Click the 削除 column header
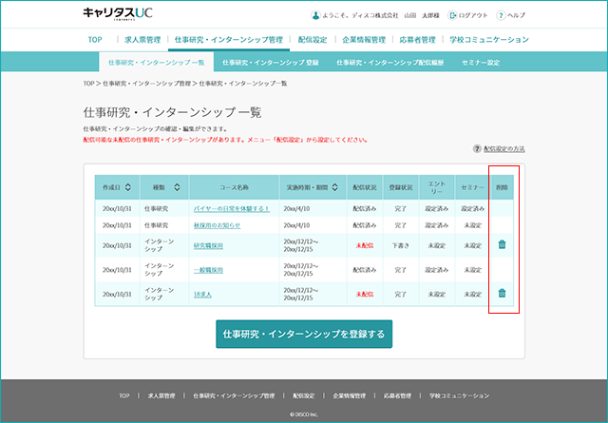This screenshot has width=608, height=423. [502, 187]
